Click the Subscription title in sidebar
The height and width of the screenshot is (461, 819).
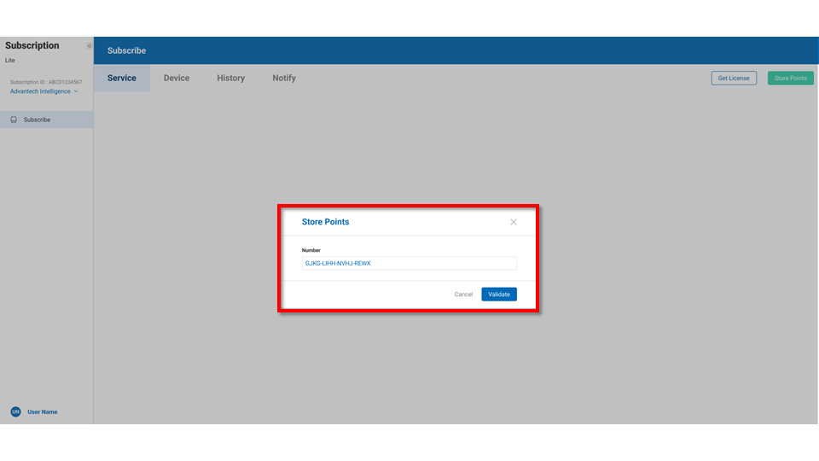32,46
